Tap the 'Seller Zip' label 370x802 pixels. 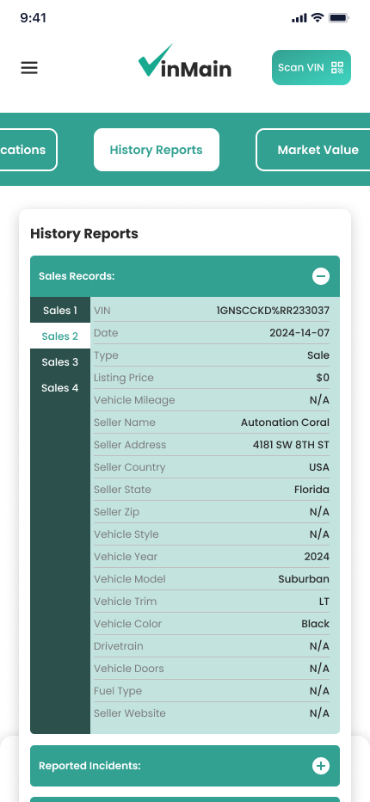116,512
